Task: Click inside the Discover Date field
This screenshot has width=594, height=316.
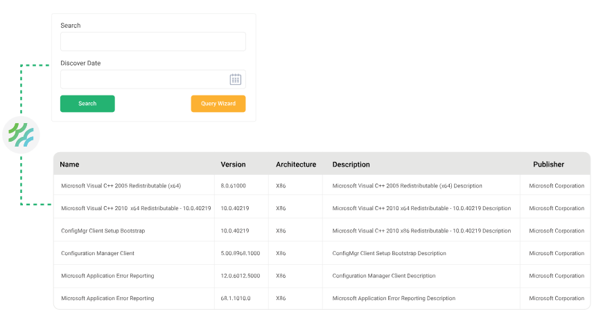Action: 142,80
